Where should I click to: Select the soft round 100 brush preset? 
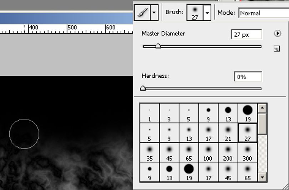pyautogui.click(x=208, y=152)
